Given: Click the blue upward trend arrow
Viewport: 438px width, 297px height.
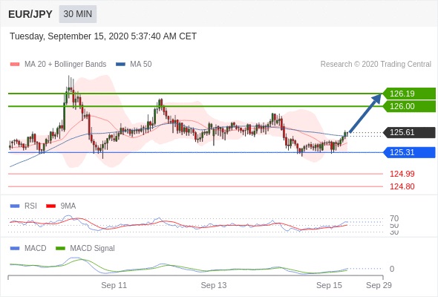Looking at the screenshot, I should 365,113.
